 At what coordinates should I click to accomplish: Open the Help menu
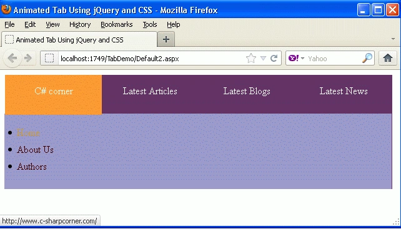[x=174, y=24]
